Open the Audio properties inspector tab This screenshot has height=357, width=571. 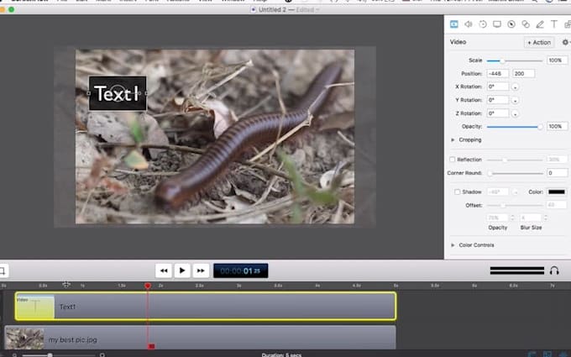(469, 24)
